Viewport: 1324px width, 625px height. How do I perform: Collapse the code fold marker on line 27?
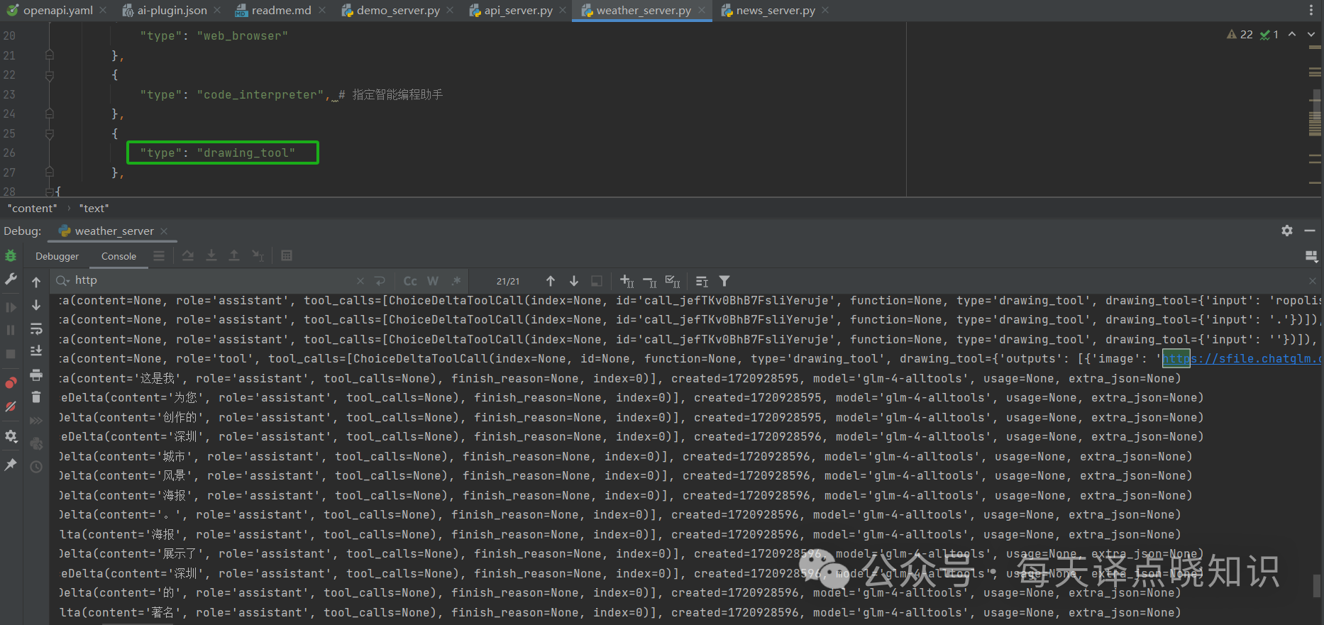pyautogui.click(x=50, y=172)
